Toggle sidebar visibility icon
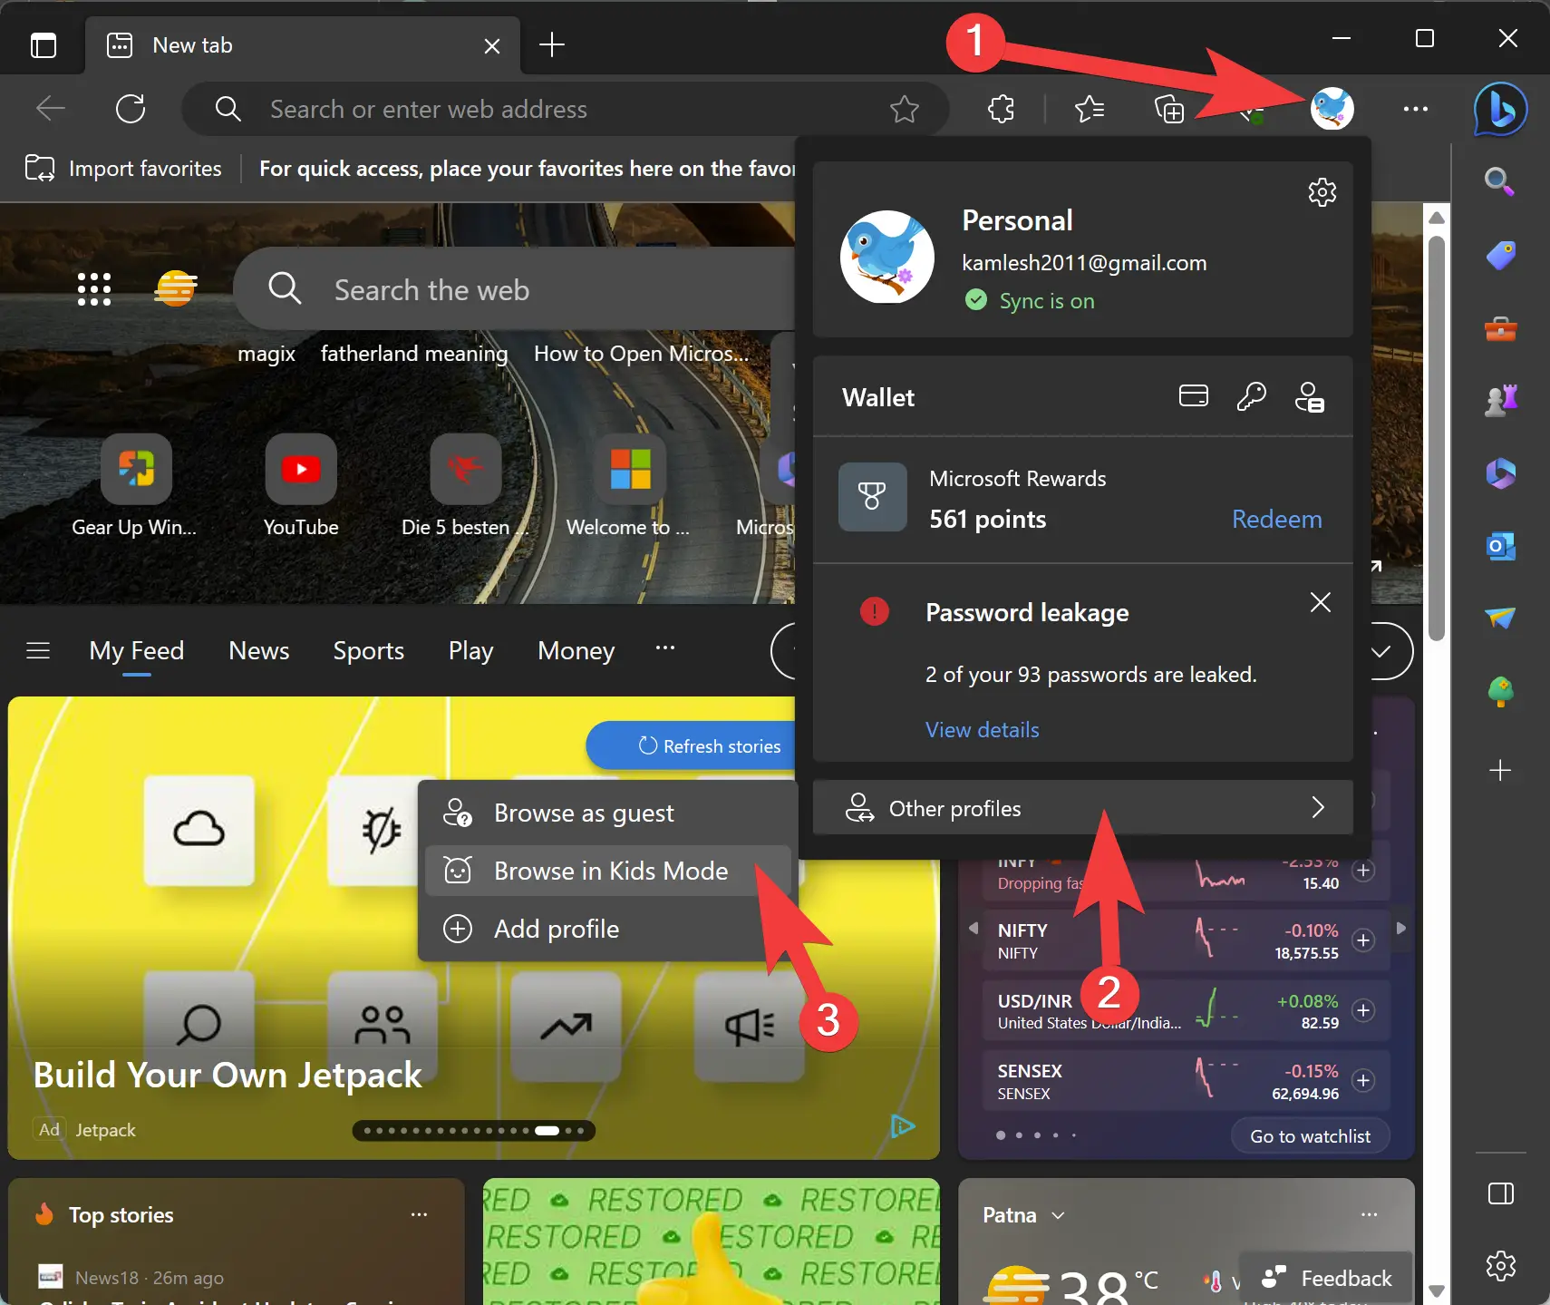The width and height of the screenshot is (1550, 1305). (1500, 1193)
